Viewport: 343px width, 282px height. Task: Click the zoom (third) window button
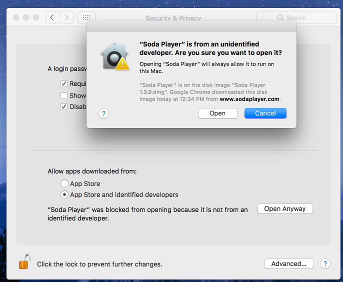36,17
